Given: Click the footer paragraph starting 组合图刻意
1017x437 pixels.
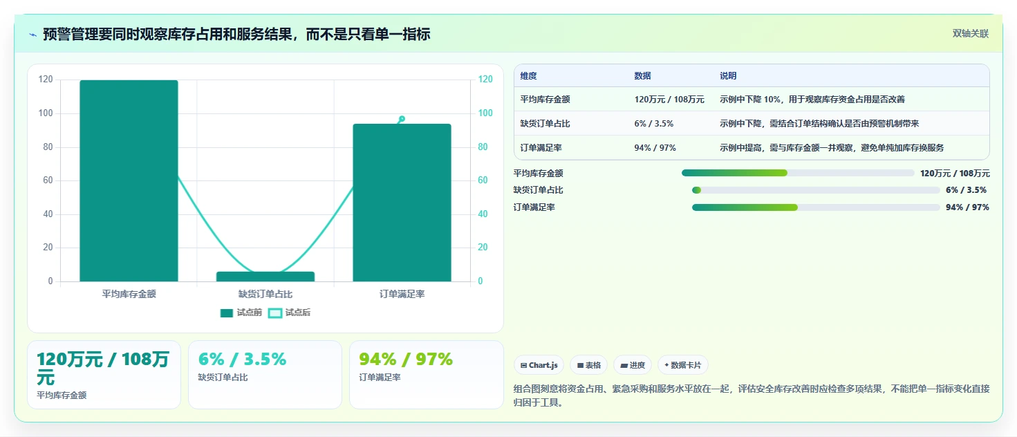Looking at the screenshot, I should tap(752, 396).
